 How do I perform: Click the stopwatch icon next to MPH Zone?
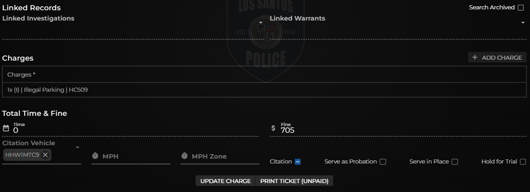click(184, 156)
